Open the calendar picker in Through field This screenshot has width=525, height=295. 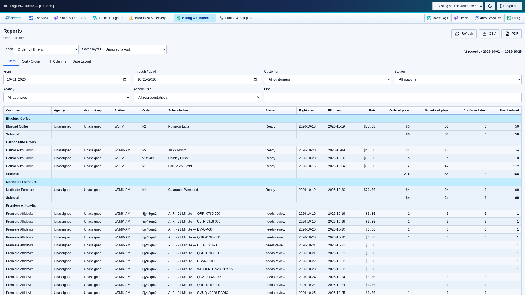tap(255, 79)
